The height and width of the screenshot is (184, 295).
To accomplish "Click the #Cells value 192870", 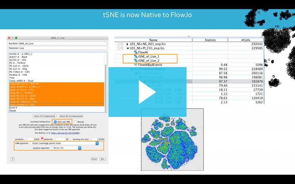I will pyautogui.click(x=257, y=82).
